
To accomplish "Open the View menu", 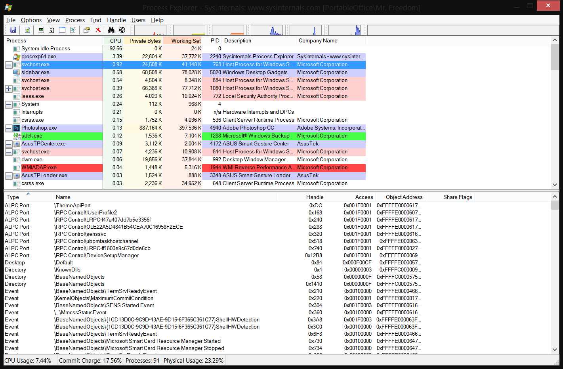I will coord(53,20).
